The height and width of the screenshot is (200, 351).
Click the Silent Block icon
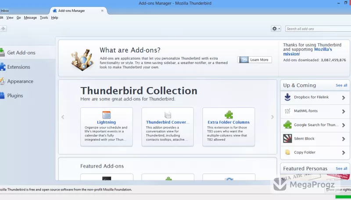click(x=287, y=139)
